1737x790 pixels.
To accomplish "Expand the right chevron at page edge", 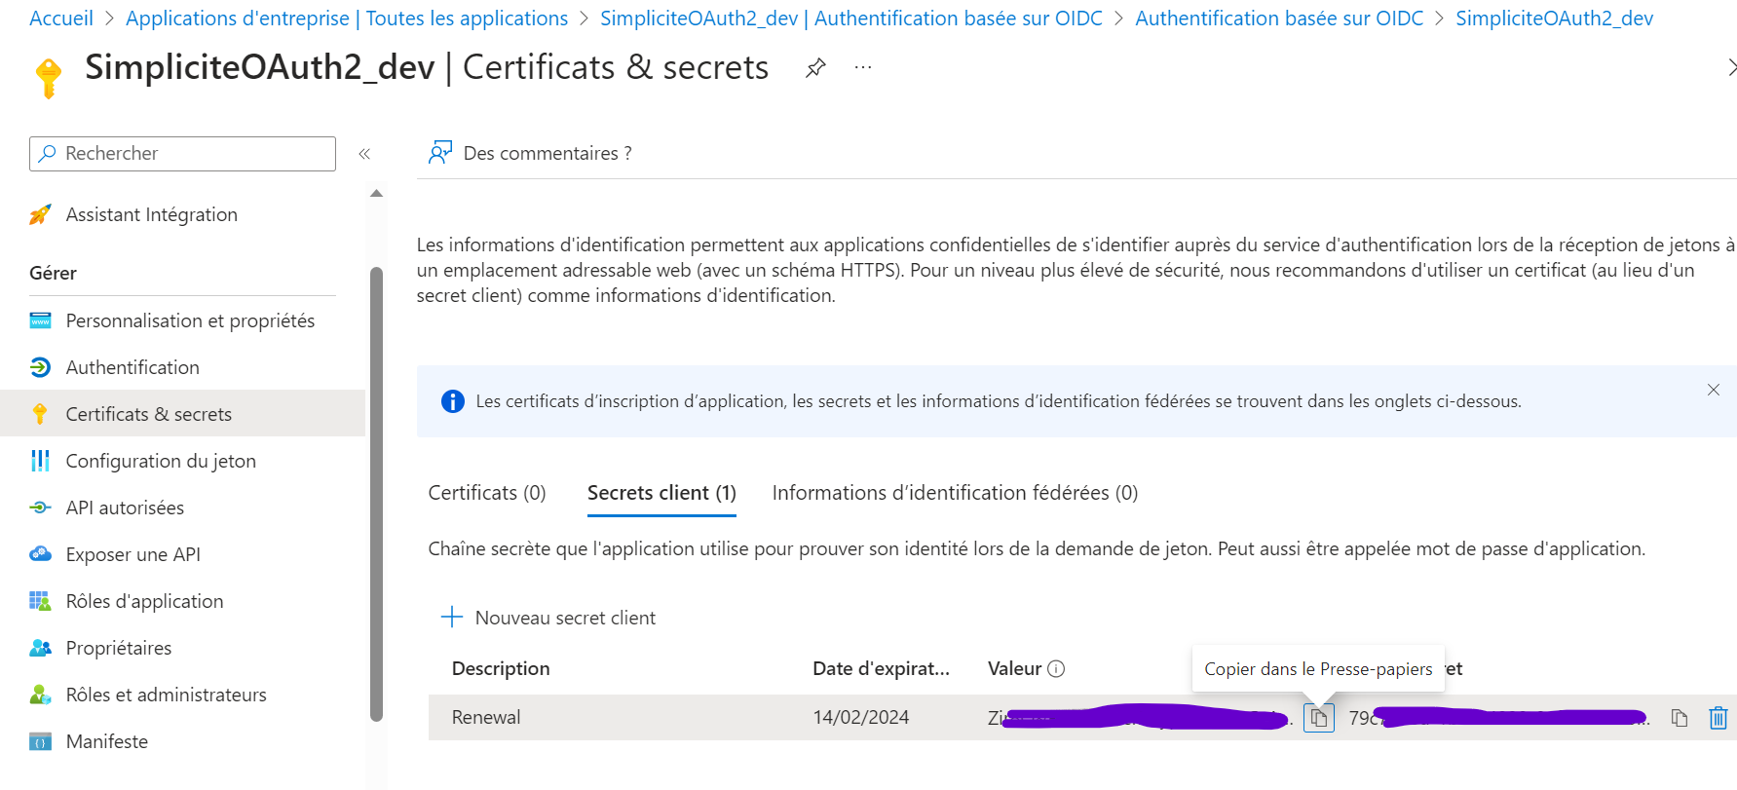I will pyautogui.click(x=1731, y=67).
